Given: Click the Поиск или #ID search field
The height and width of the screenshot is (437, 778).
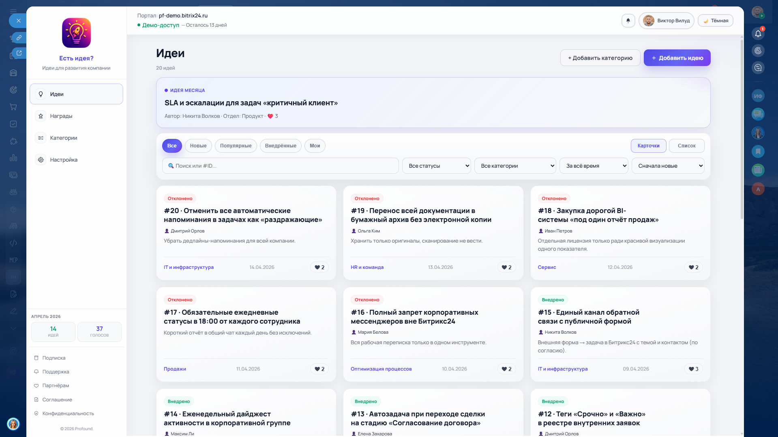Looking at the screenshot, I should click(x=280, y=166).
